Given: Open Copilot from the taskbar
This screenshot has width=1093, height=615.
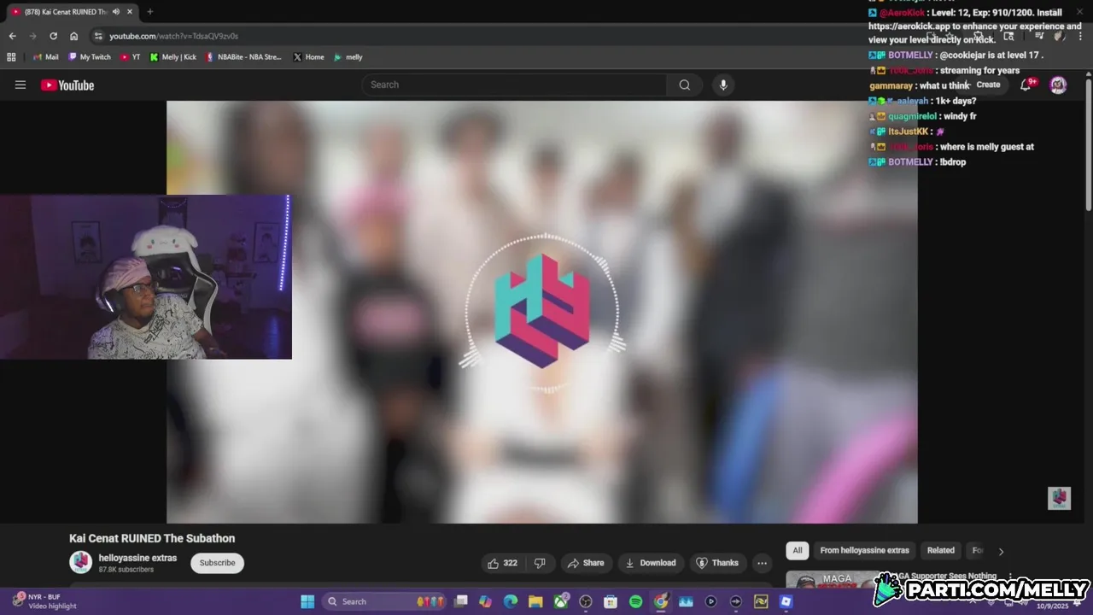Looking at the screenshot, I should pos(486,601).
